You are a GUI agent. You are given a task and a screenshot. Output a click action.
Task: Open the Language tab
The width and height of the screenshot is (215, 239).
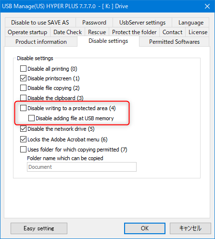point(191,23)
